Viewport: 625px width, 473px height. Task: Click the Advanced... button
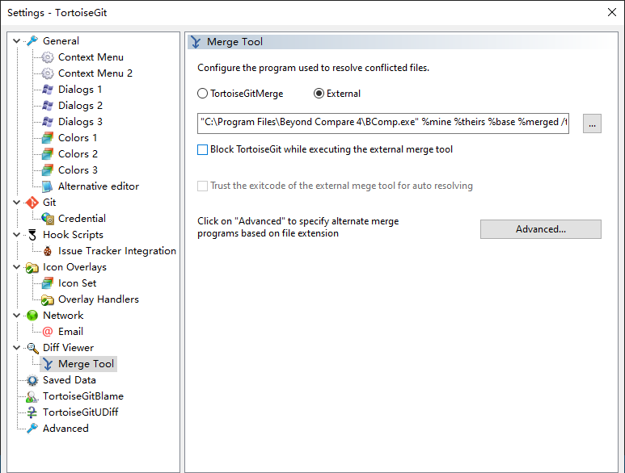[540, 229]
